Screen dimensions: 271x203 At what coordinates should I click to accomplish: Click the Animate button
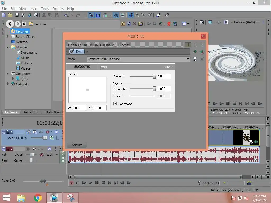pyautogui.click(x=77, y=145)
